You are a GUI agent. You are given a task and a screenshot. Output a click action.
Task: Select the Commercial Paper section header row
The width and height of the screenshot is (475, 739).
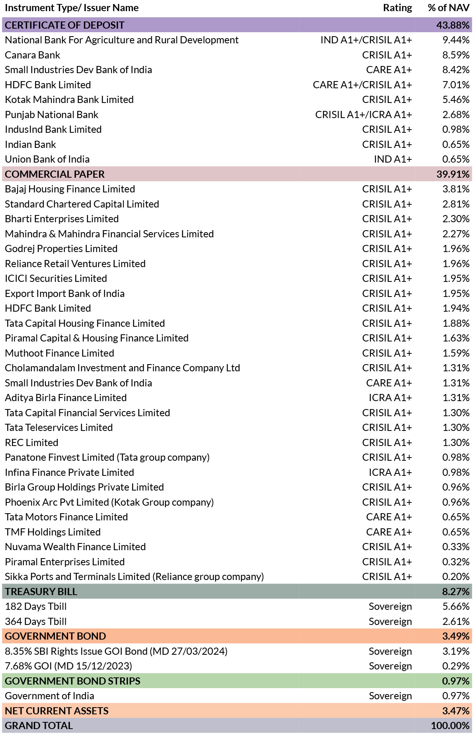click(x=237, y=174)
